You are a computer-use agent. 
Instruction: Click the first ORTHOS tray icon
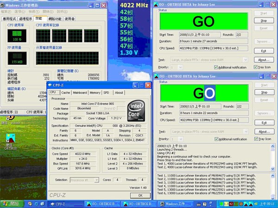click(x=246, y=204)
